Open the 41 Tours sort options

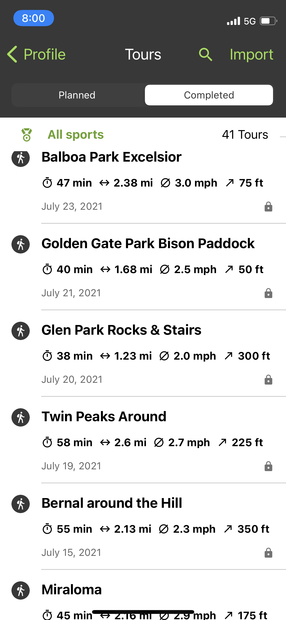point(245,135)
